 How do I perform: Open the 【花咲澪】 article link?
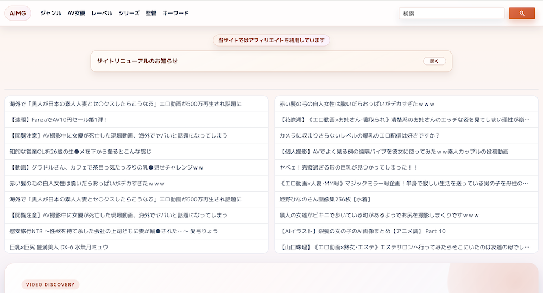[x=404, y=120]
